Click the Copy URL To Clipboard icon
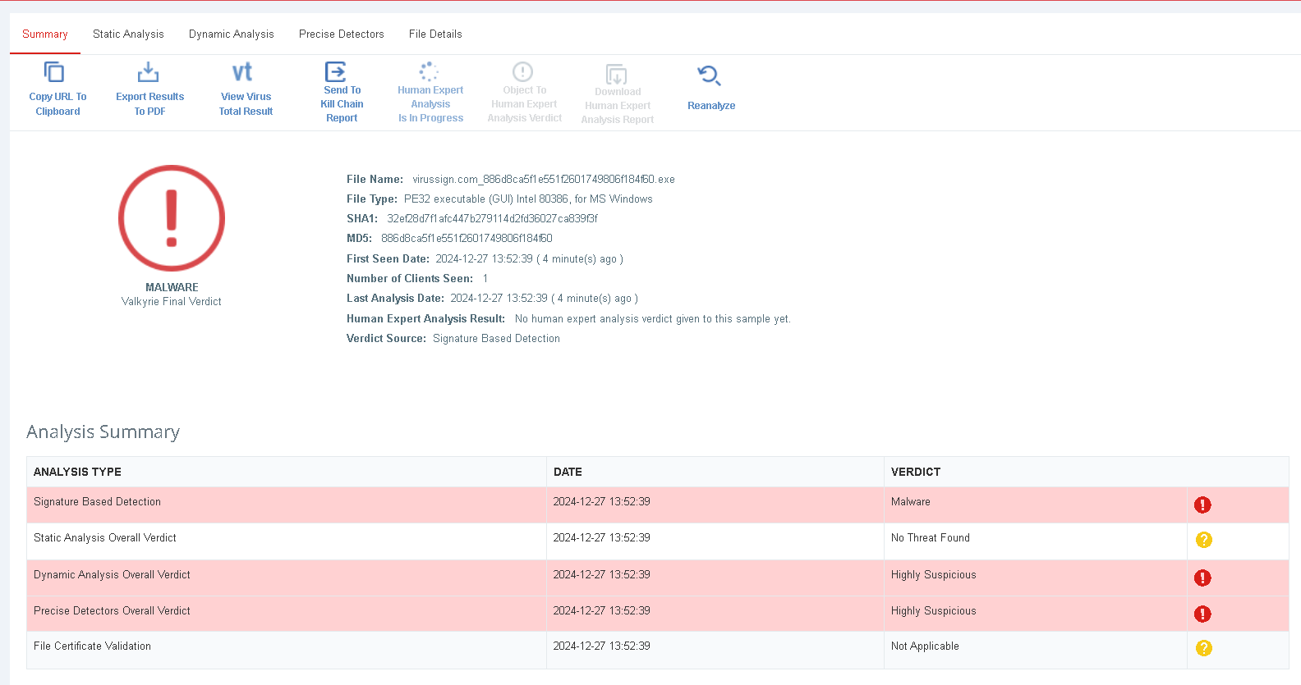Screen dimensions: 1301x685 click(x=54, y=73)
